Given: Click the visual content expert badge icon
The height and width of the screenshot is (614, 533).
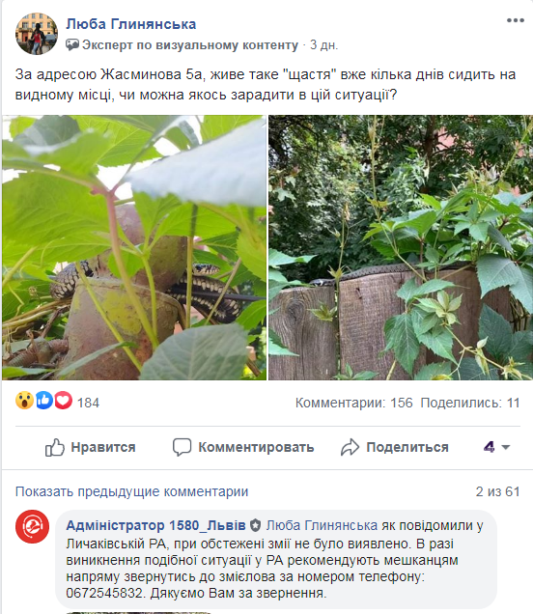Looking at the screenshot, I should pyautogui.click(x=72, y=44).
